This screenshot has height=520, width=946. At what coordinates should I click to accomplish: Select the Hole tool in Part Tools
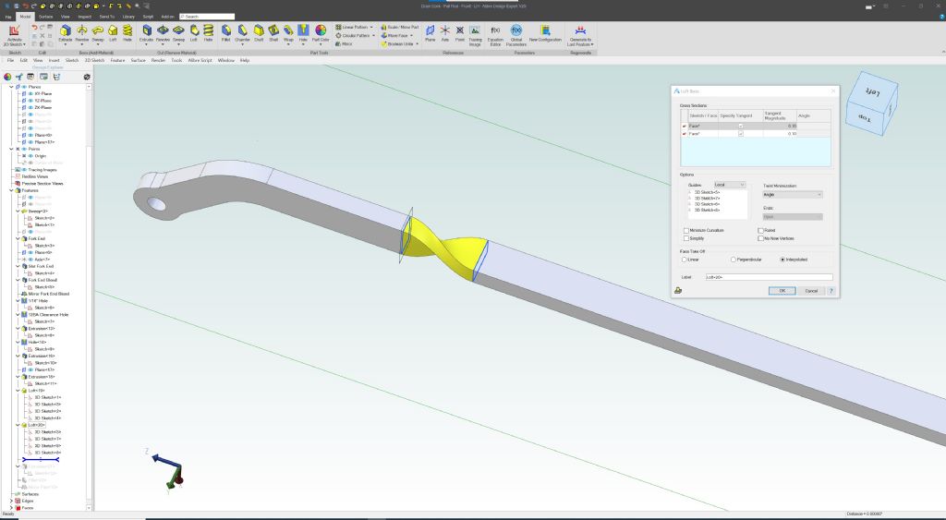coord(303,33)
